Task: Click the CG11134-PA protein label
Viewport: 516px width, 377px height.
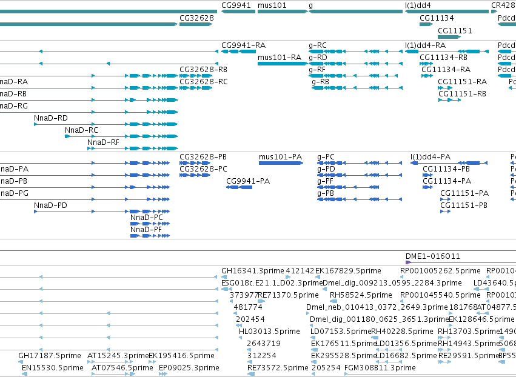Action: pos(447,181)
